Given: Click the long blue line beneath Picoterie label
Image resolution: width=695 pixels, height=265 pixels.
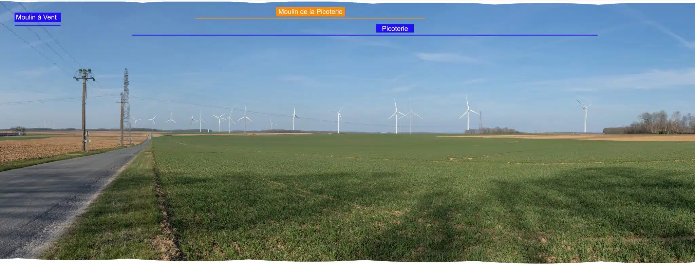Looking at the screenshot, I should tap(364, 35).
